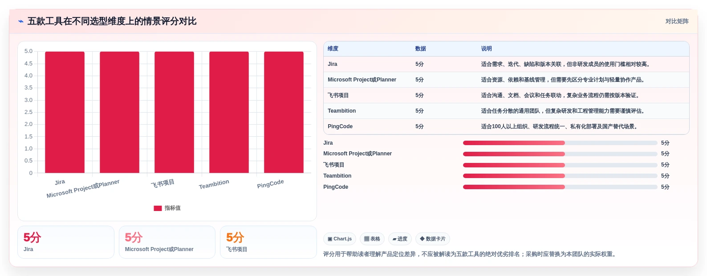Click the Jira description starting 适合需求、迭代
The image size is (707, 276).
pos(566,64)
